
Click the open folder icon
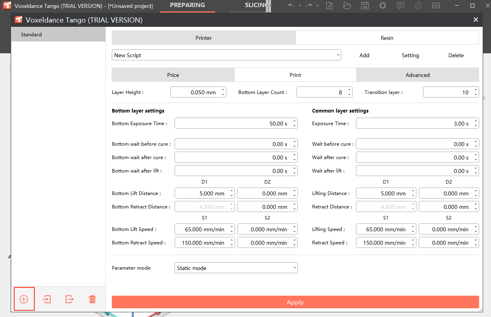click(x=347, y=6)
